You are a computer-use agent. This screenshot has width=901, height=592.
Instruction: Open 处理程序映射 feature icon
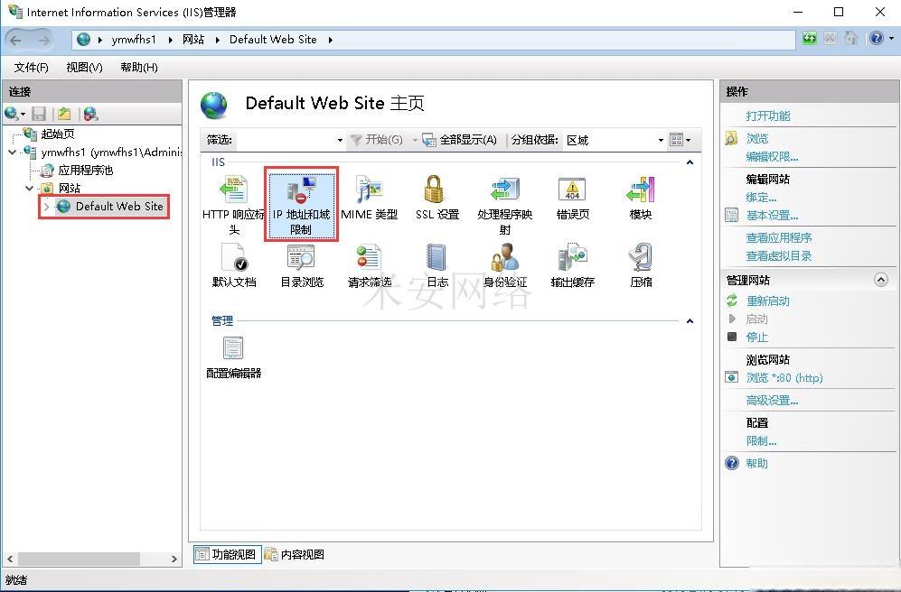[505, 206]
